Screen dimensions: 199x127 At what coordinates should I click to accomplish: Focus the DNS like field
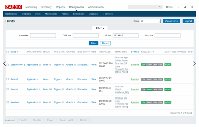85,36
